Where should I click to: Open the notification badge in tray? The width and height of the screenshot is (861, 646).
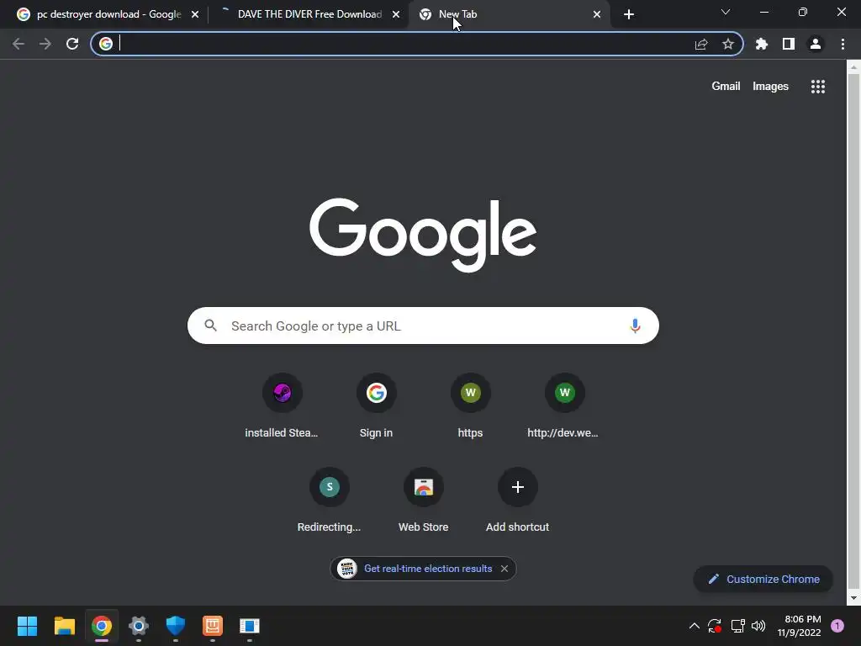pos(837,626)
